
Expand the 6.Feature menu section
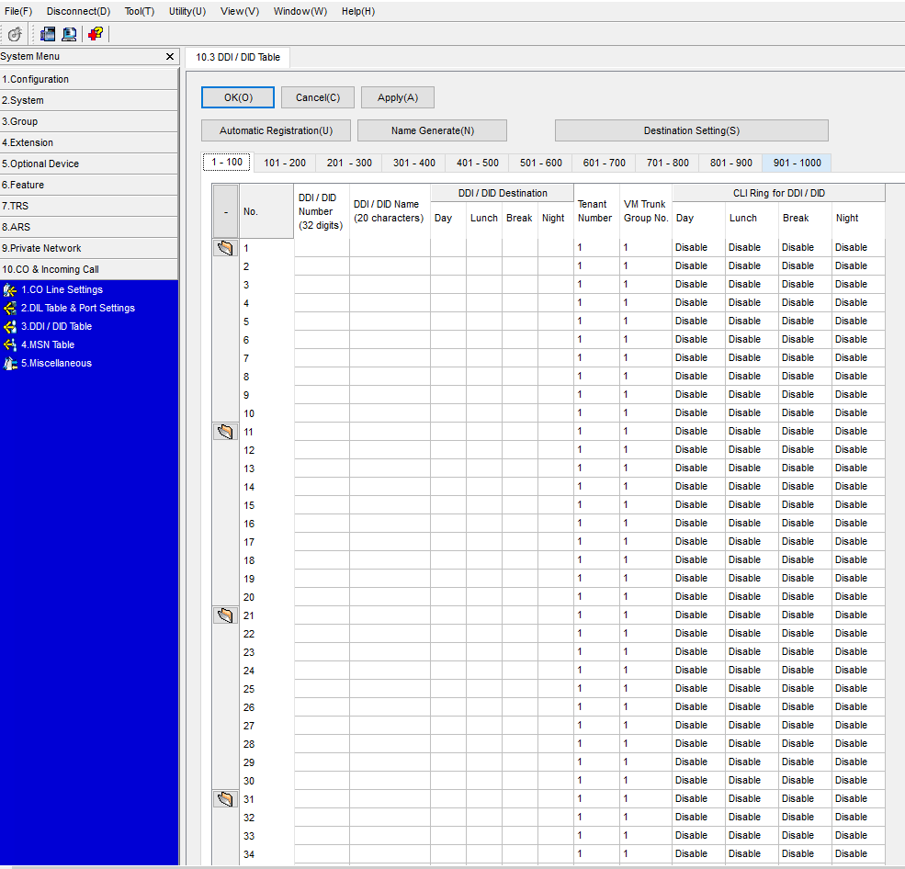89,185
